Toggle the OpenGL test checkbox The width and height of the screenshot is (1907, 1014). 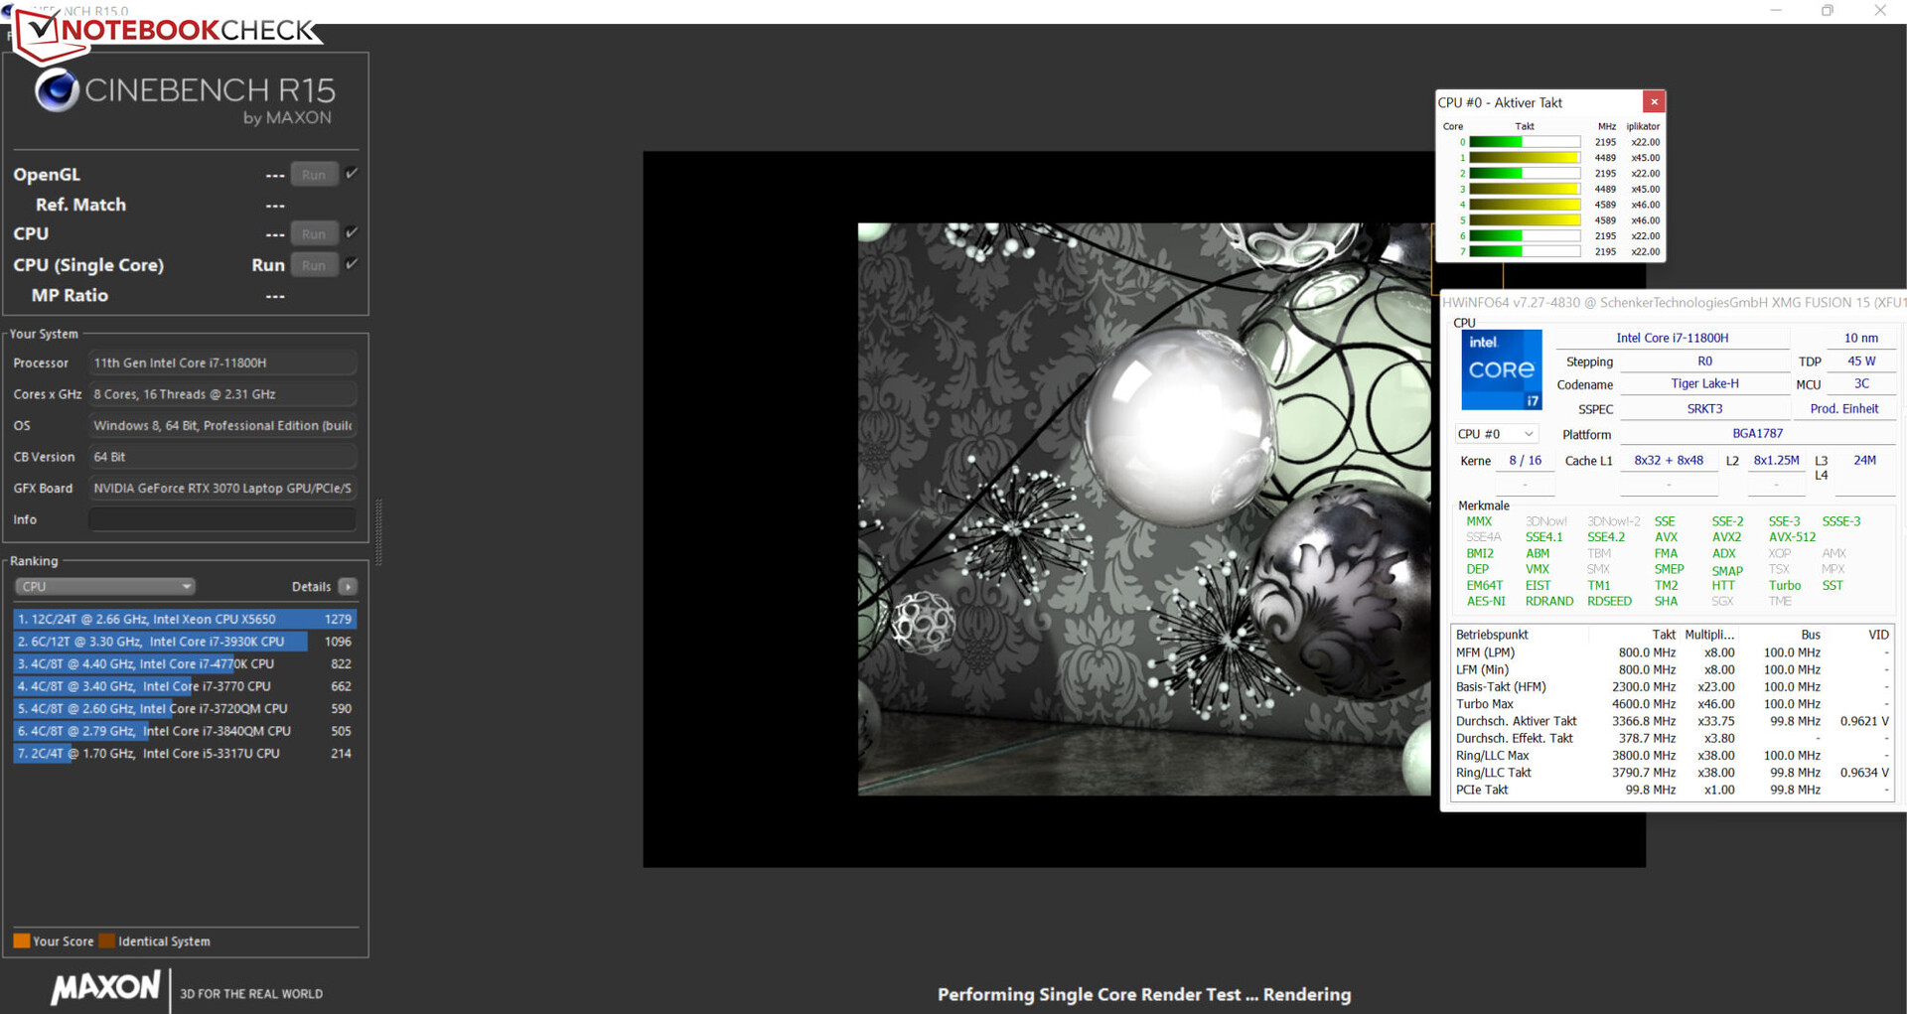pos(352,174)
